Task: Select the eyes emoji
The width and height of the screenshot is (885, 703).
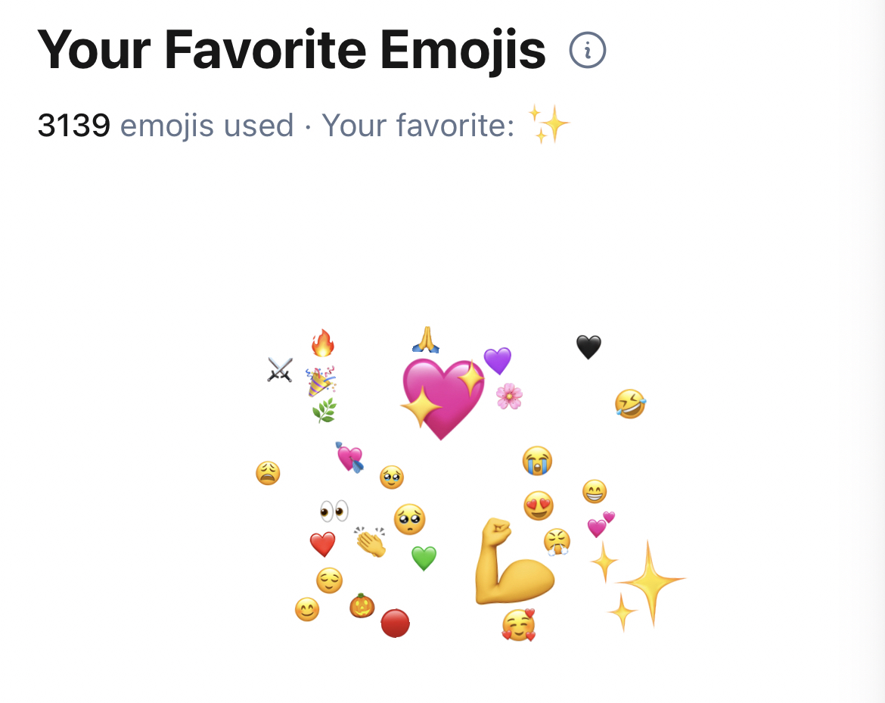Action: (334, 511)
